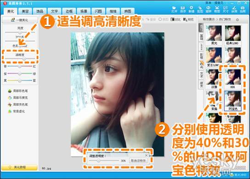Image resolution: width=250 pixels, height=179 pixels.
Task: Choose the 局部彩色笔 local color pen tool
Action: click(18, 91)
